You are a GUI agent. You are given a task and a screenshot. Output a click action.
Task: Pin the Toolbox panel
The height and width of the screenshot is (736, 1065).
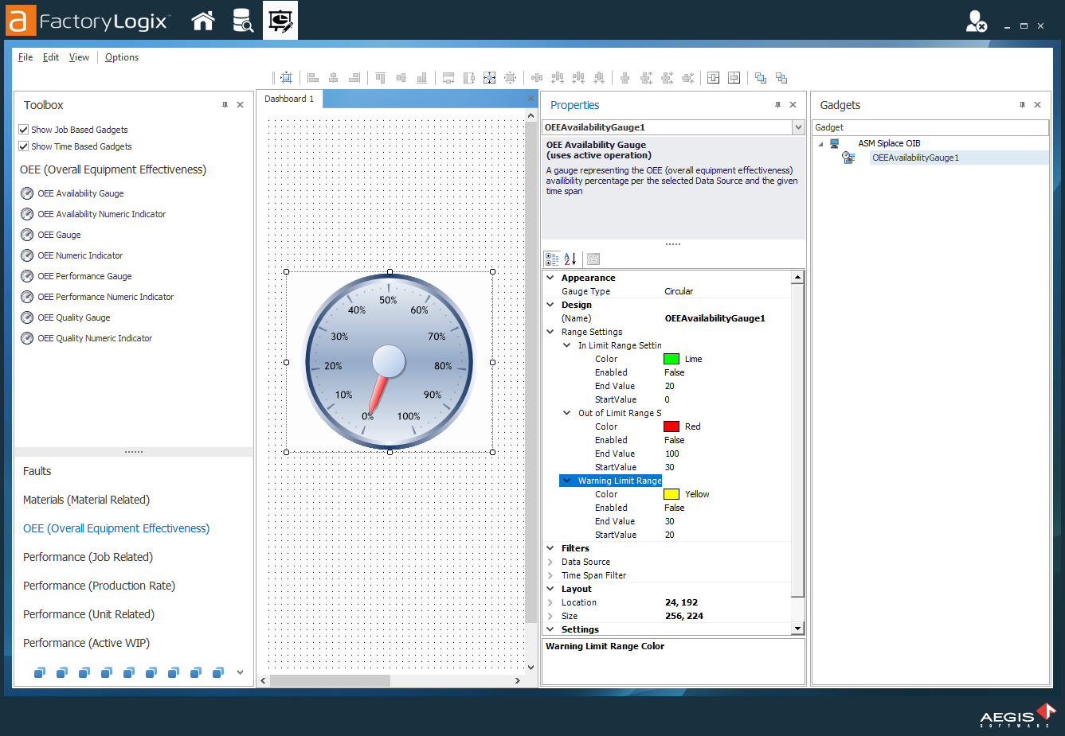[x=225, y=105]
